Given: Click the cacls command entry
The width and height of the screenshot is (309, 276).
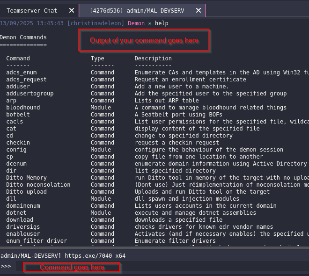Looking at the screenshot, I should pos(15,122).
